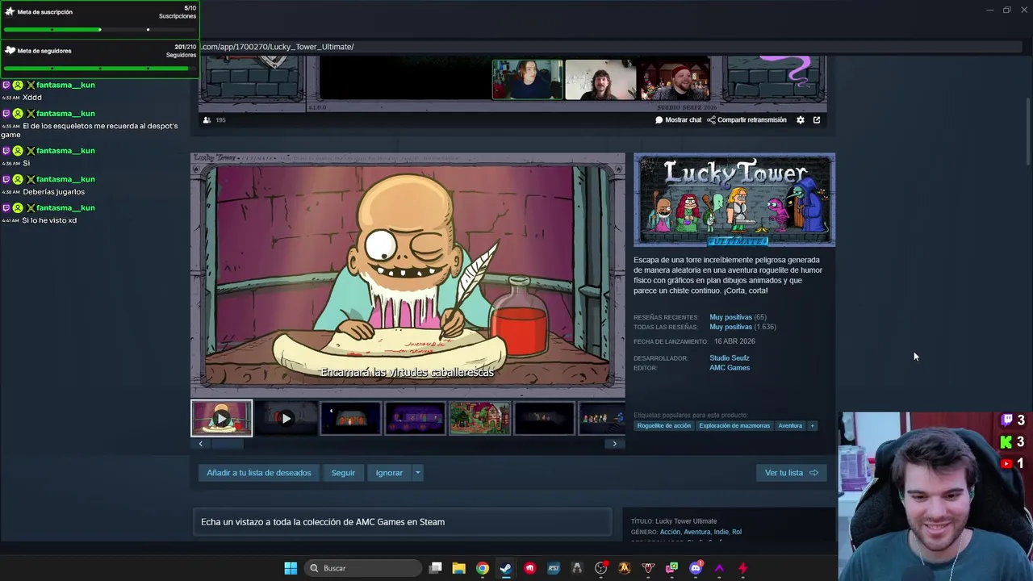Click the thumbnail strip scrollbar handle
Screen dimensions: 1033x581
coord(227,444)
